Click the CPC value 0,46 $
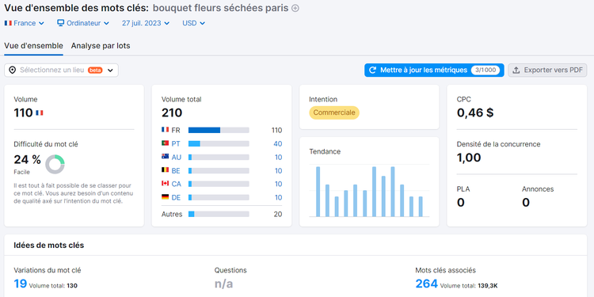 click(x=475, y=113)
